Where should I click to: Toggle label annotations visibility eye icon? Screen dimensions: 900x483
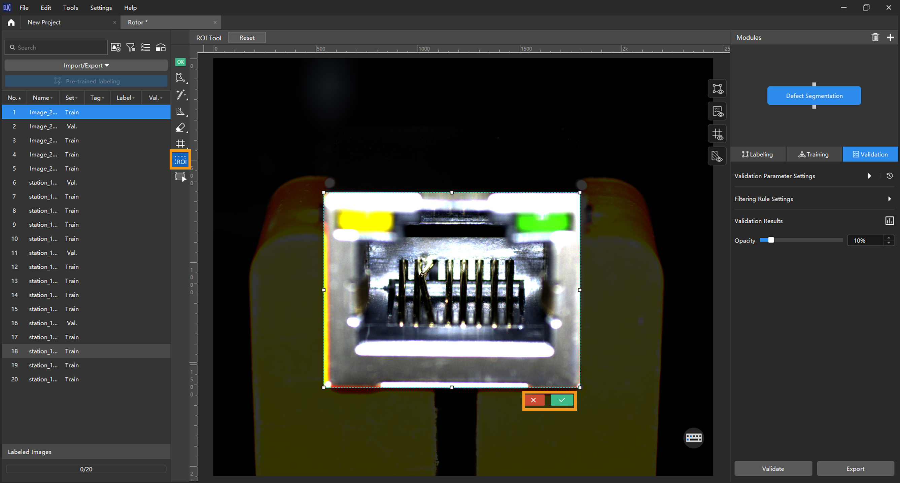(717, 89)
